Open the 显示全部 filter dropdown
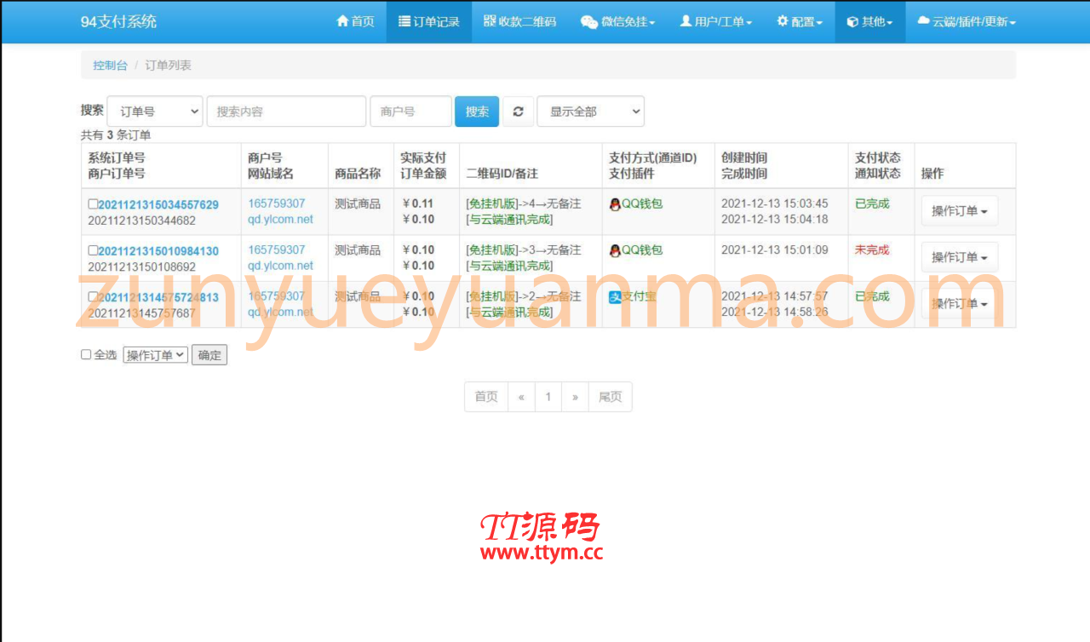Viewport: 1090px width, 642px height. pos(590,112)
